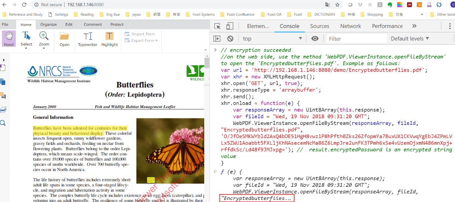Click the PDF extension icon
The height and width of the screenshot is (202, 455).
pyautogui.click(x=429, y=5)
